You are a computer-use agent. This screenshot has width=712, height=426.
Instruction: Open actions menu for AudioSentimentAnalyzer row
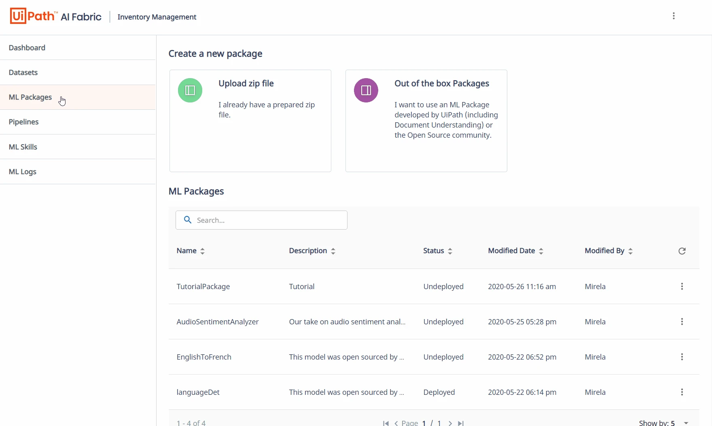coord(682,322)
